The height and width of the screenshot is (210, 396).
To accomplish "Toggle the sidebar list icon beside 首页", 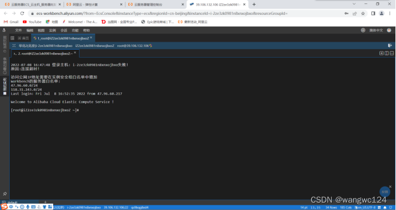I will point(13,38).
